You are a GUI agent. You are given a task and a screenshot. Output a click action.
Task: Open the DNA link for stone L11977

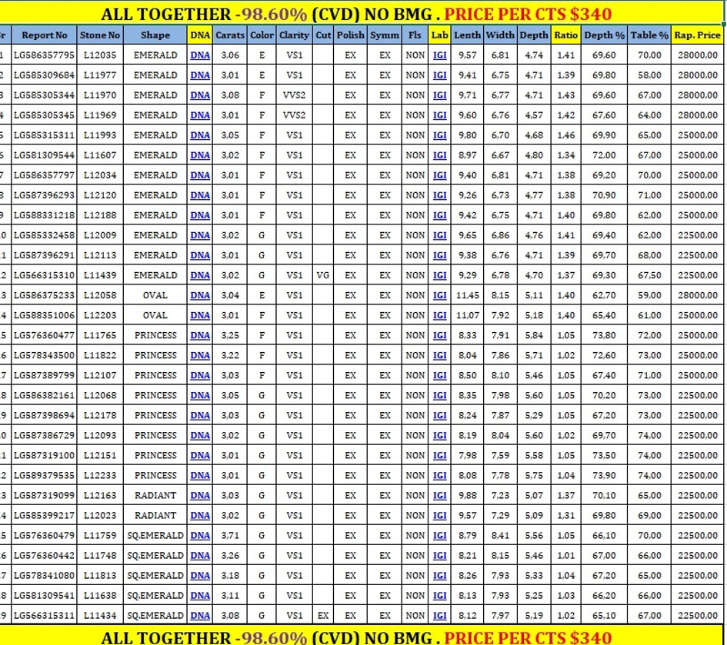click(200, 75)
